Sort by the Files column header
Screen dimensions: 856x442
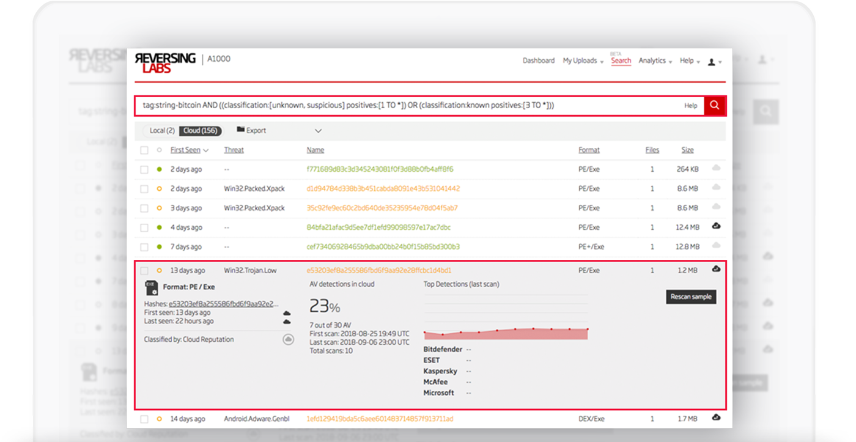pos(652,150)
